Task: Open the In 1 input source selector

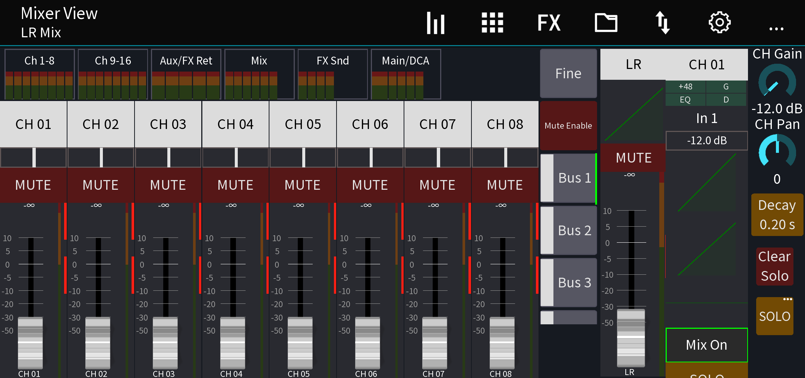Action: coord(707,119)
